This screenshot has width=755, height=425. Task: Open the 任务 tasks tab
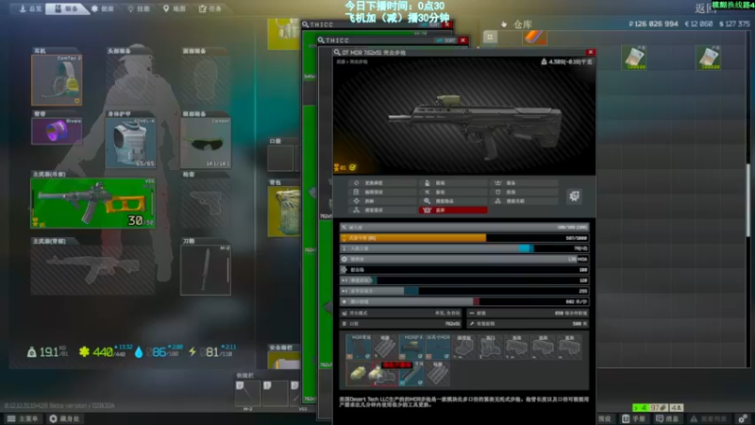pos(210,8)
